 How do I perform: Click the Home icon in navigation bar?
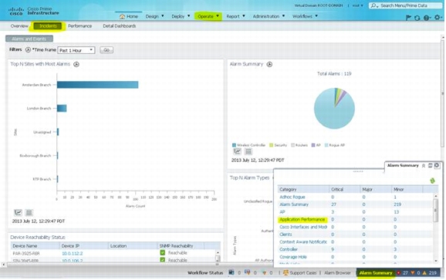pos(123,16)
